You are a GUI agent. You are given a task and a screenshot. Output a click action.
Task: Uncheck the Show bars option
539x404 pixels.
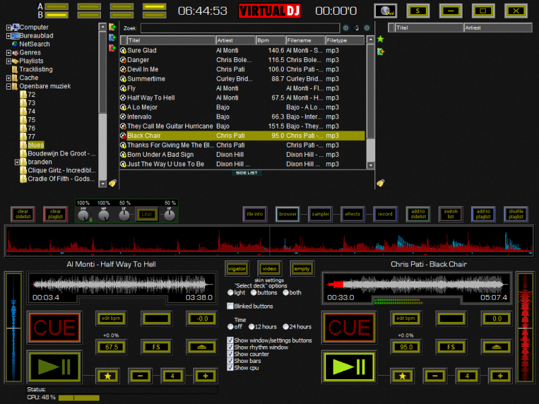coord(230,361)
